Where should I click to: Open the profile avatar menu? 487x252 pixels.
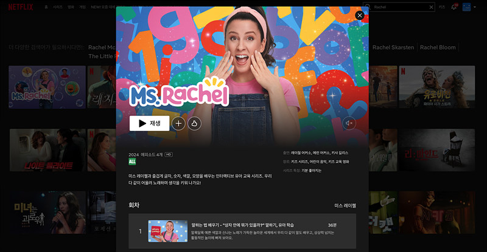pyautogui.click(x=468, y=7)
